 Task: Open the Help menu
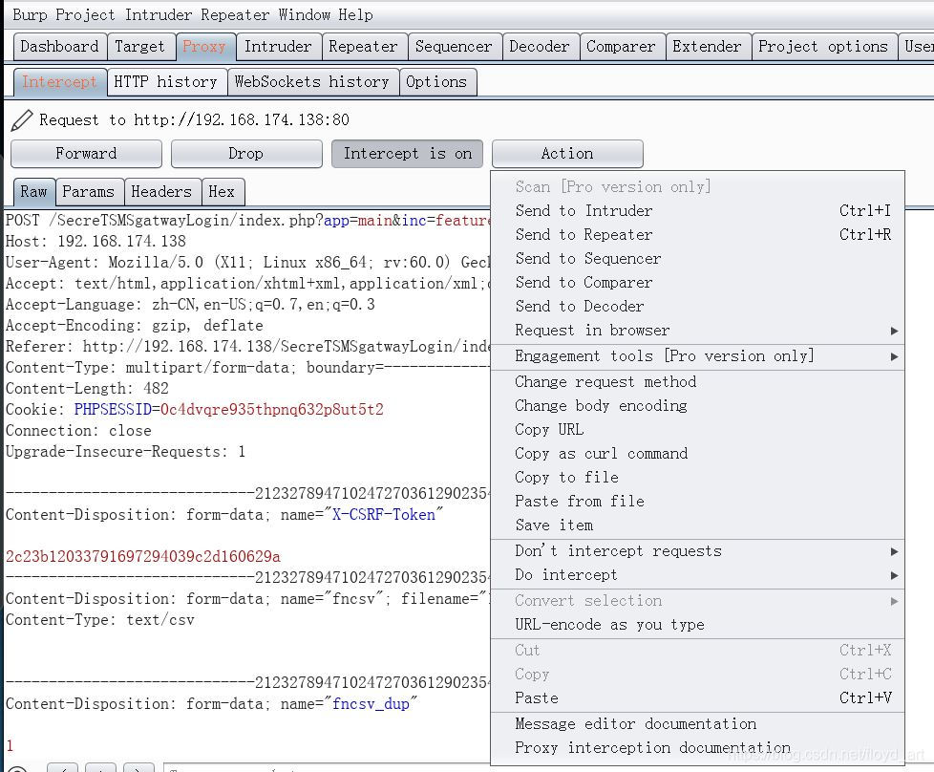355,15
